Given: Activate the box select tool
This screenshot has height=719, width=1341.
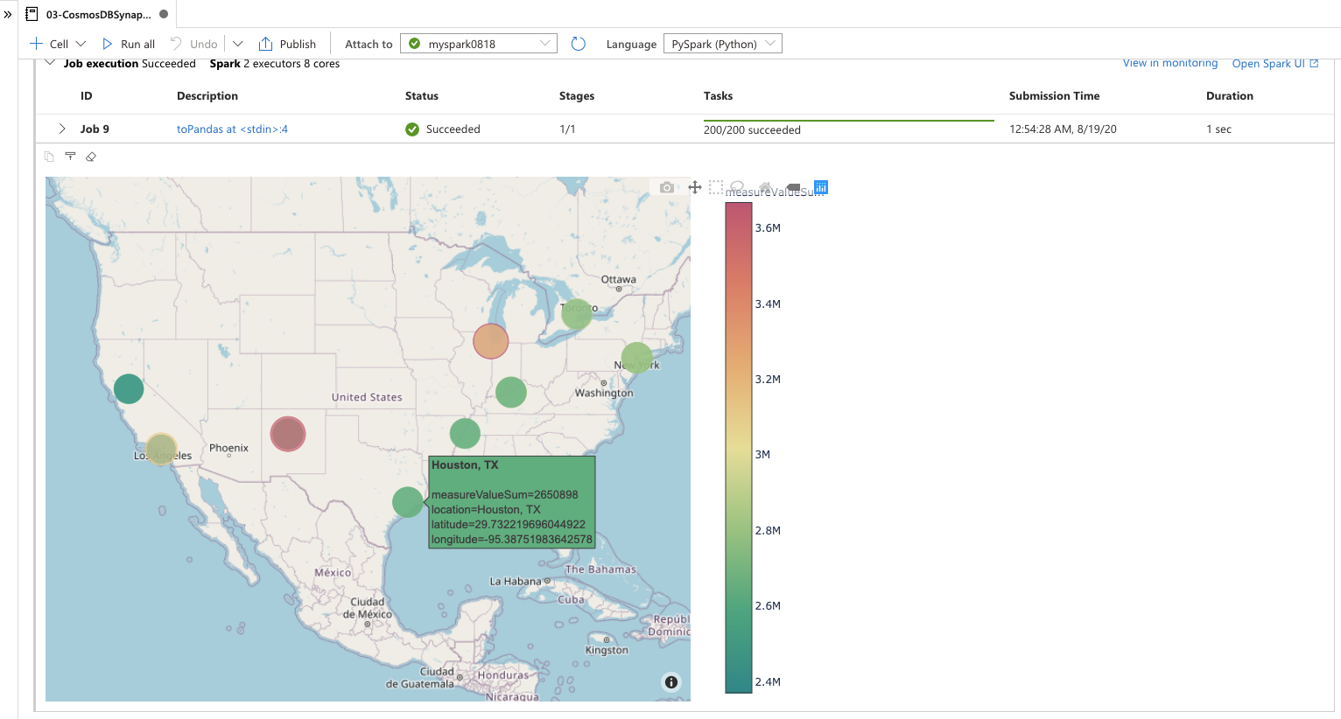Looking at the screenshot, I should click(716, 186).
